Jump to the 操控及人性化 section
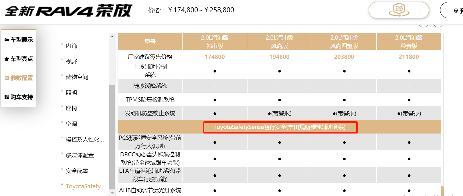The image size is (463, 196). 85,140
